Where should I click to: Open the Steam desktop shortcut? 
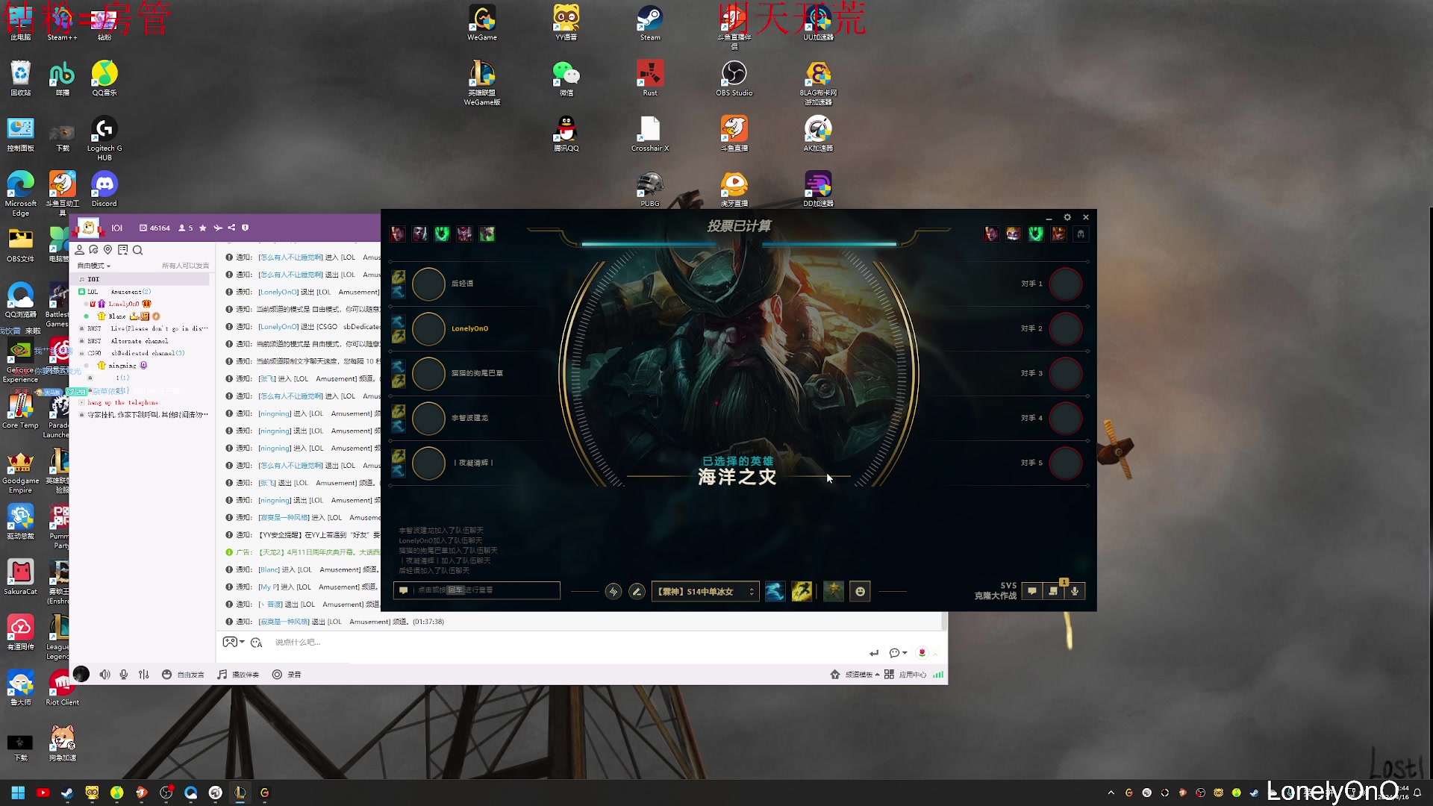tap(650, 22)
